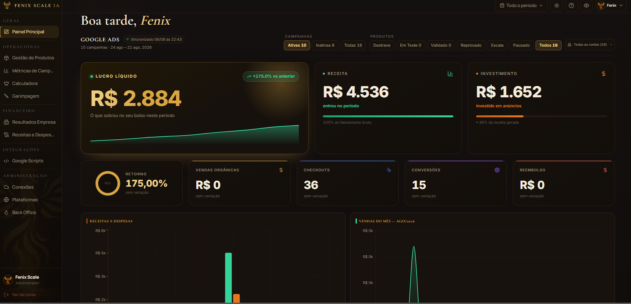Filter products by Pausado

[x=521, y=45]
